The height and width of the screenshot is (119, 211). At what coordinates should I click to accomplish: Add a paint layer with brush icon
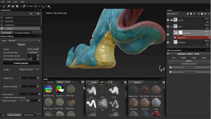click(x=194, y=14)
